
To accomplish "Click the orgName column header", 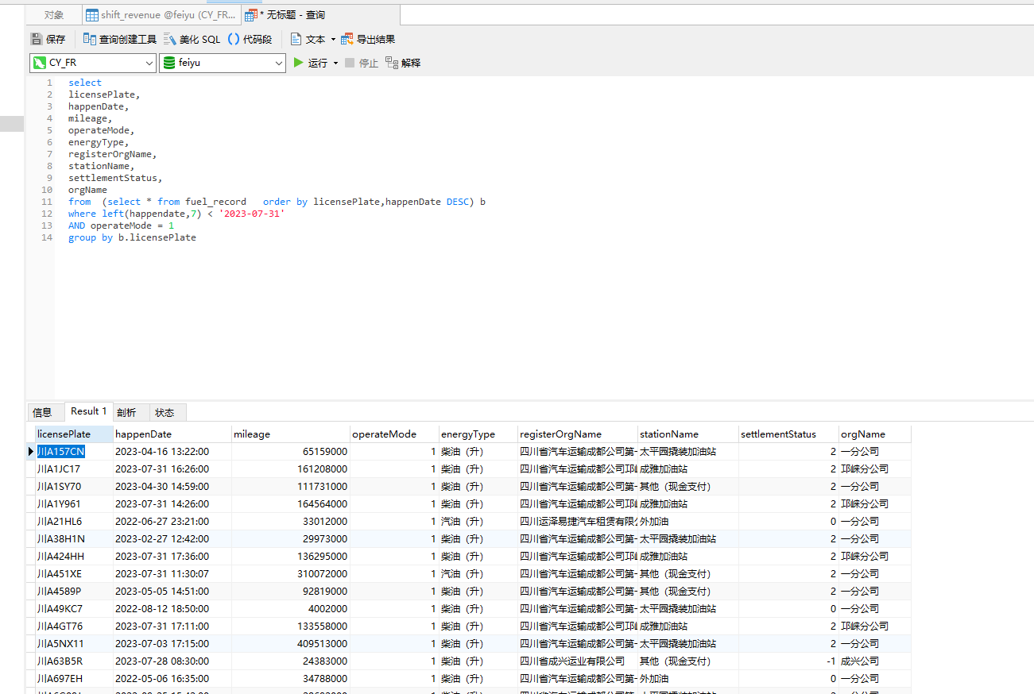I will 874,434.
